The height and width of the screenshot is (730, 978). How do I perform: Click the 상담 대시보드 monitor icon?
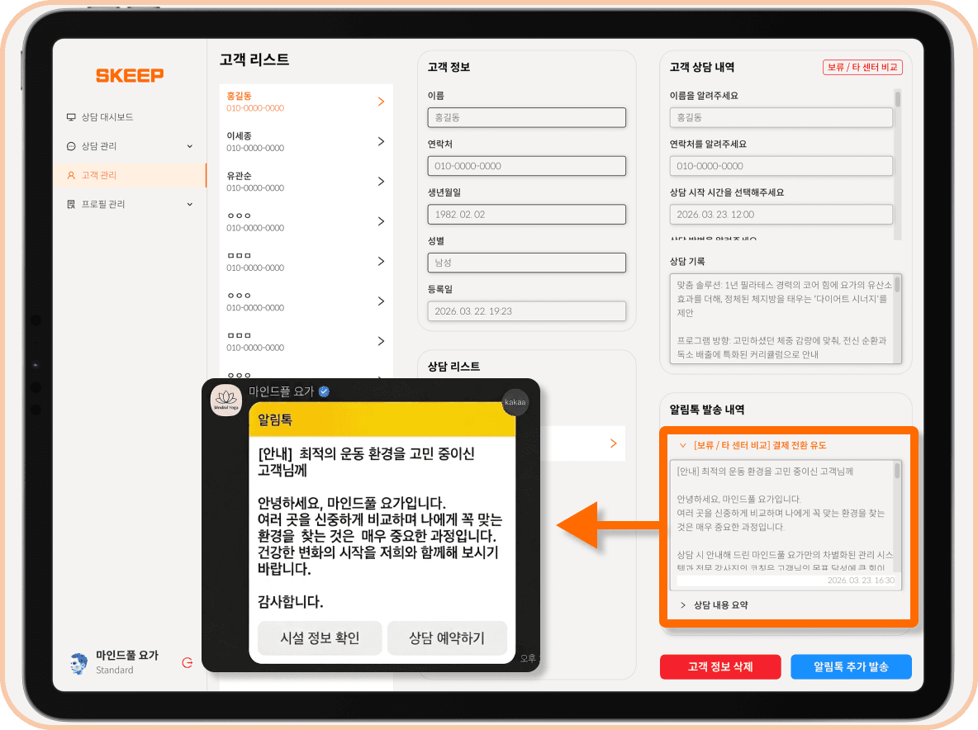pyautogui.click(x=71, y=117)
